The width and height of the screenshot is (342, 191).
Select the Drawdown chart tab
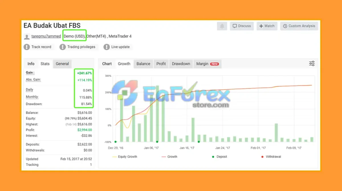(181, 64)
